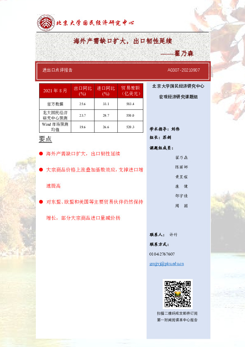Image resolution: width=245 pixels, height=347 pixels.
Task: Click the 组长：苏剑 line
Action: tap(160, 137)
